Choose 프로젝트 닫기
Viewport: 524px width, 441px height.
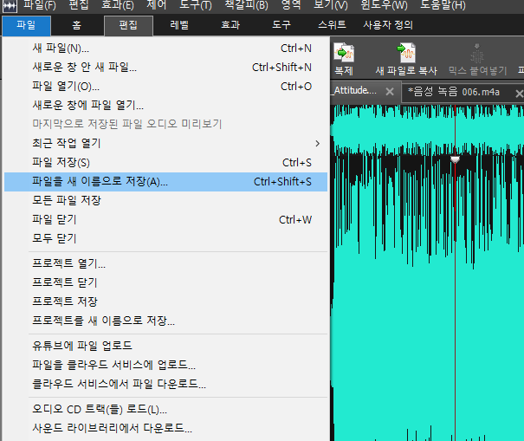click(165, 282)
